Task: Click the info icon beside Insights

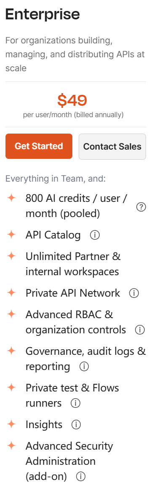Action: coord(76,425)
